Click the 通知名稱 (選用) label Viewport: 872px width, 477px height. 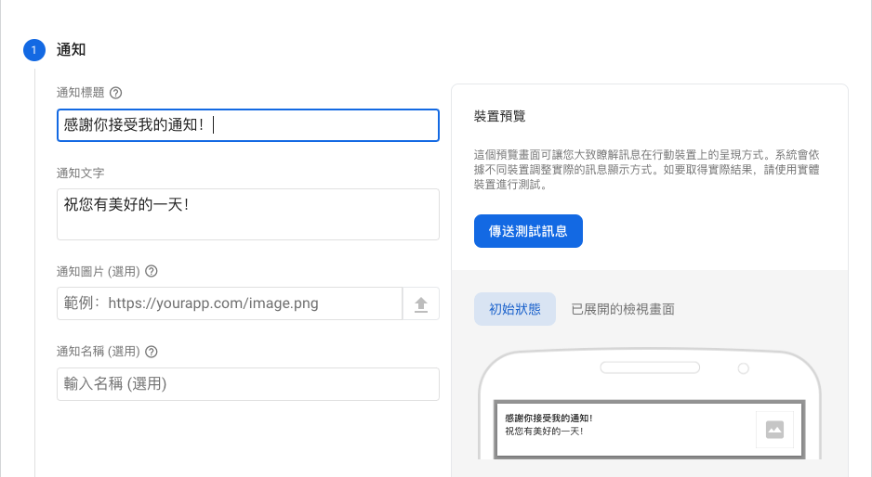click(x=99, y=352)
